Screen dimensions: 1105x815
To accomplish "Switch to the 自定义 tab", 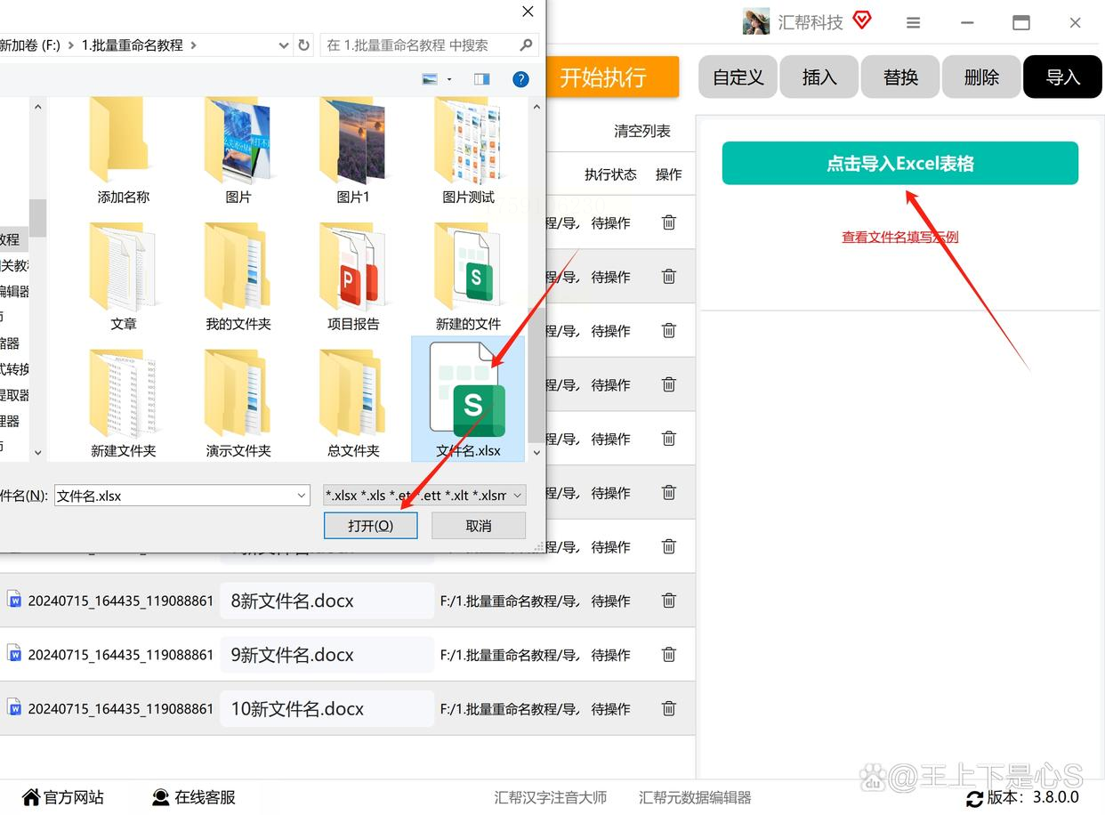I will coord(738,77).
